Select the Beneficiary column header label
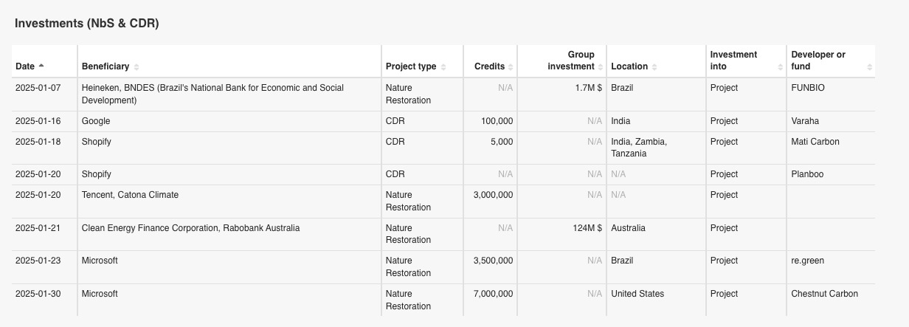 click(105, 66)
